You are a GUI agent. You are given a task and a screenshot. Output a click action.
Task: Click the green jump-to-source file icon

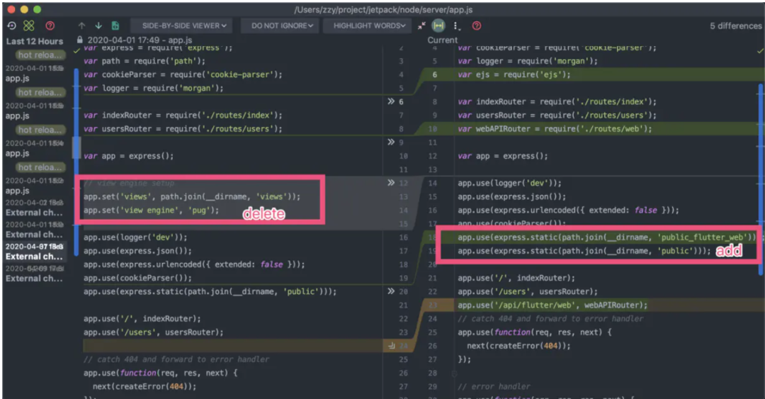[115, 26]
